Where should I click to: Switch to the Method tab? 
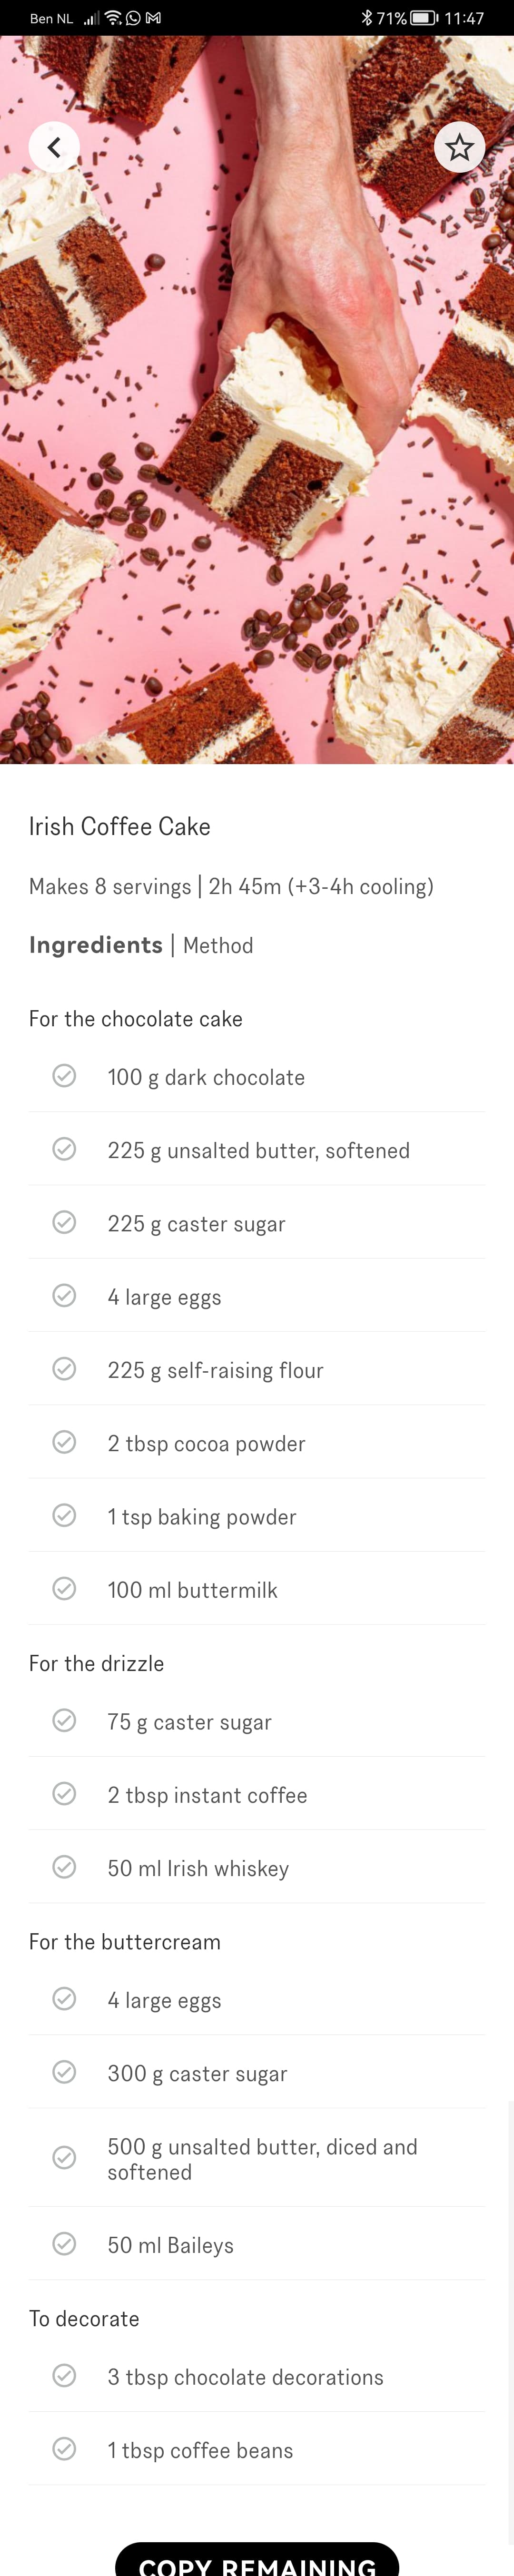[218, 945]
